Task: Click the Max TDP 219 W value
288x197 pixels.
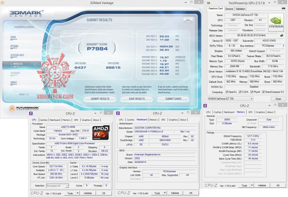Action: [85, 131]
